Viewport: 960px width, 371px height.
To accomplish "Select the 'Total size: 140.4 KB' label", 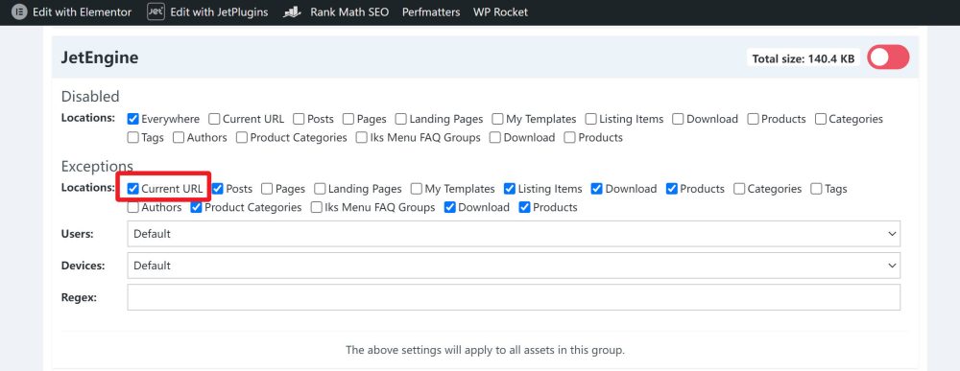I will click(x=804, y=58).
